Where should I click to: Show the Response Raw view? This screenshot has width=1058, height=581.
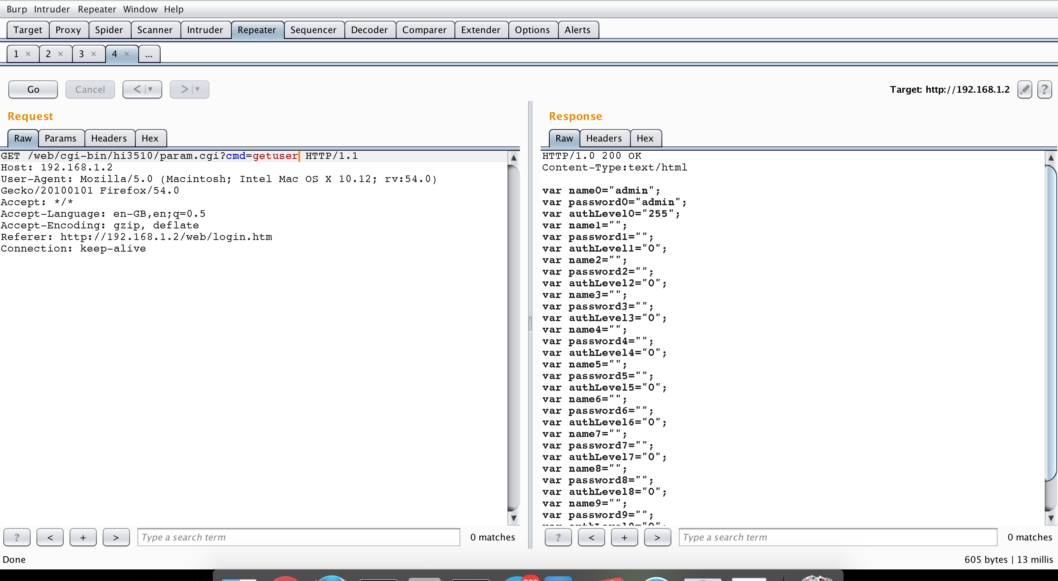565,138
